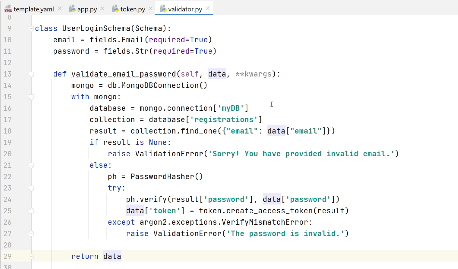Click fold end marker on line 27
458x269 pixels.
[31, 234]
